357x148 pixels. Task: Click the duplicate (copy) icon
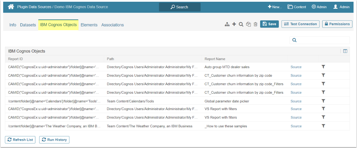click(249, 24)
